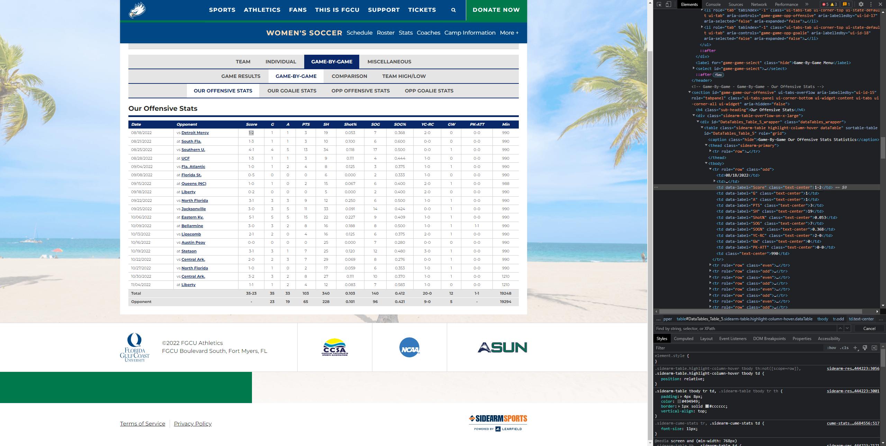The width and height of the screenshot is (886, 446).
Task: Collapse the thead sidearm-primary node
Action: (706, 145)
